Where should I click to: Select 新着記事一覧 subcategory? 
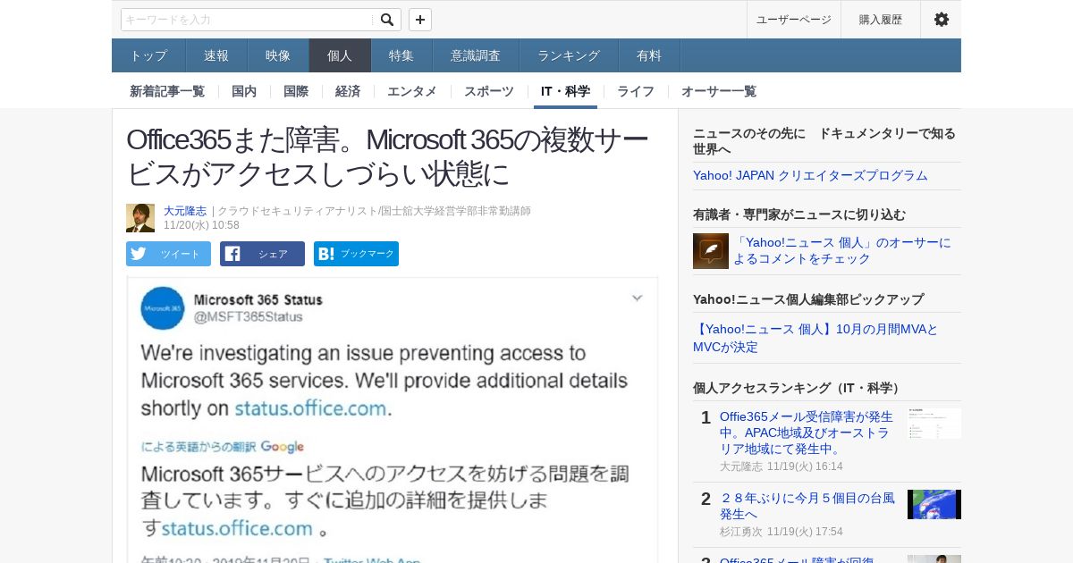pos(167,91)
